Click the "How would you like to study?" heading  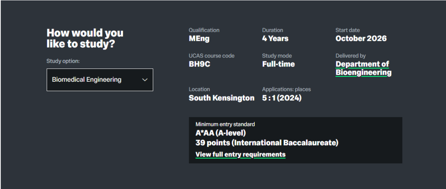85,38
